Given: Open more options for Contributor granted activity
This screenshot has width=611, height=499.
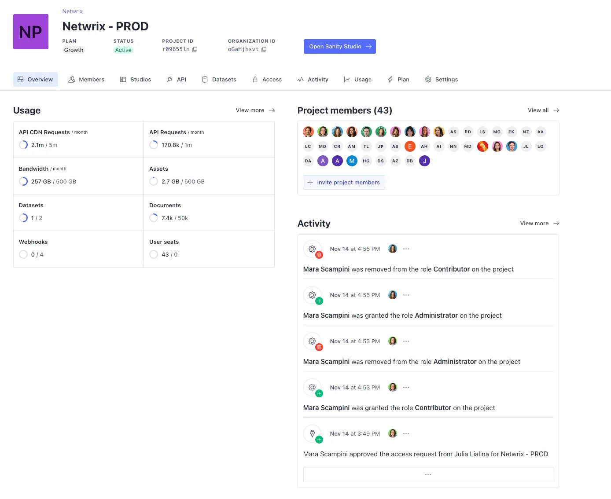Looking at the screenshot, I should (406, 388).
